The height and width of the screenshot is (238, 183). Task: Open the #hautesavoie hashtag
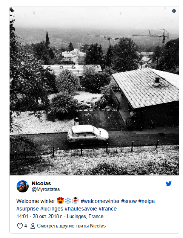click(81, 209)
